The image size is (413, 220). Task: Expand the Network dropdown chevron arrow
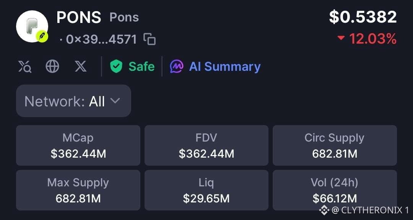click(115, 101)
